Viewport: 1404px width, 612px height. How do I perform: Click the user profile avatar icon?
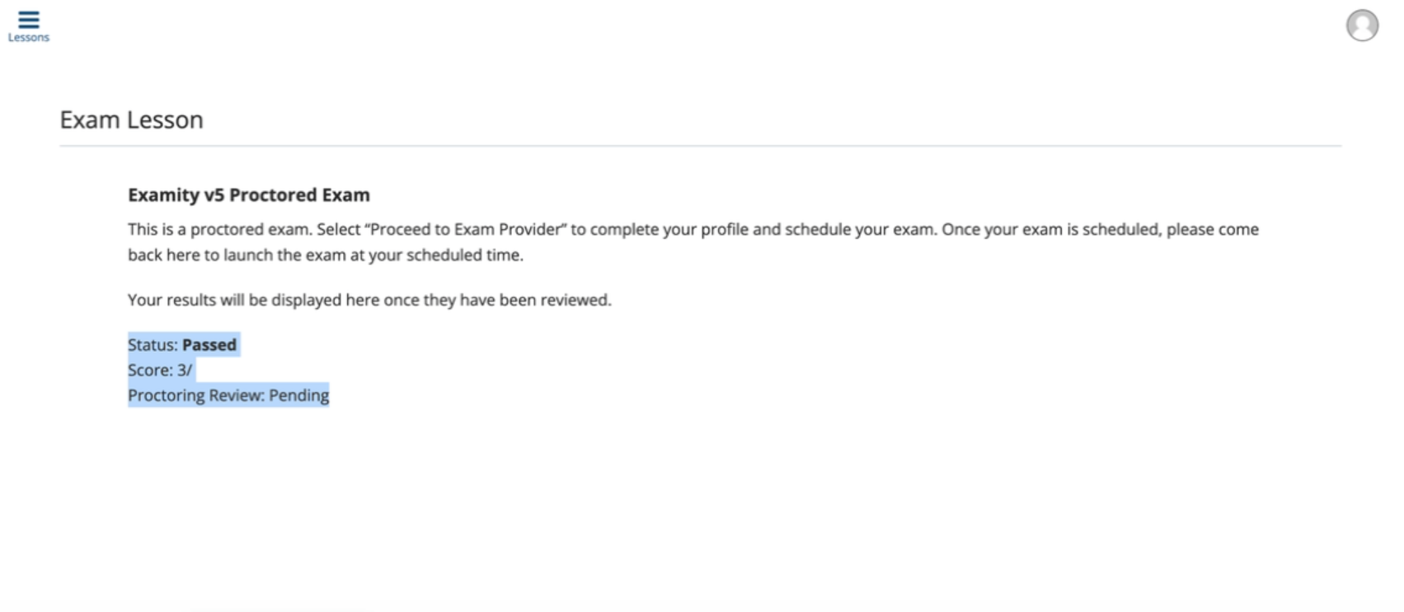(1362, 25)
